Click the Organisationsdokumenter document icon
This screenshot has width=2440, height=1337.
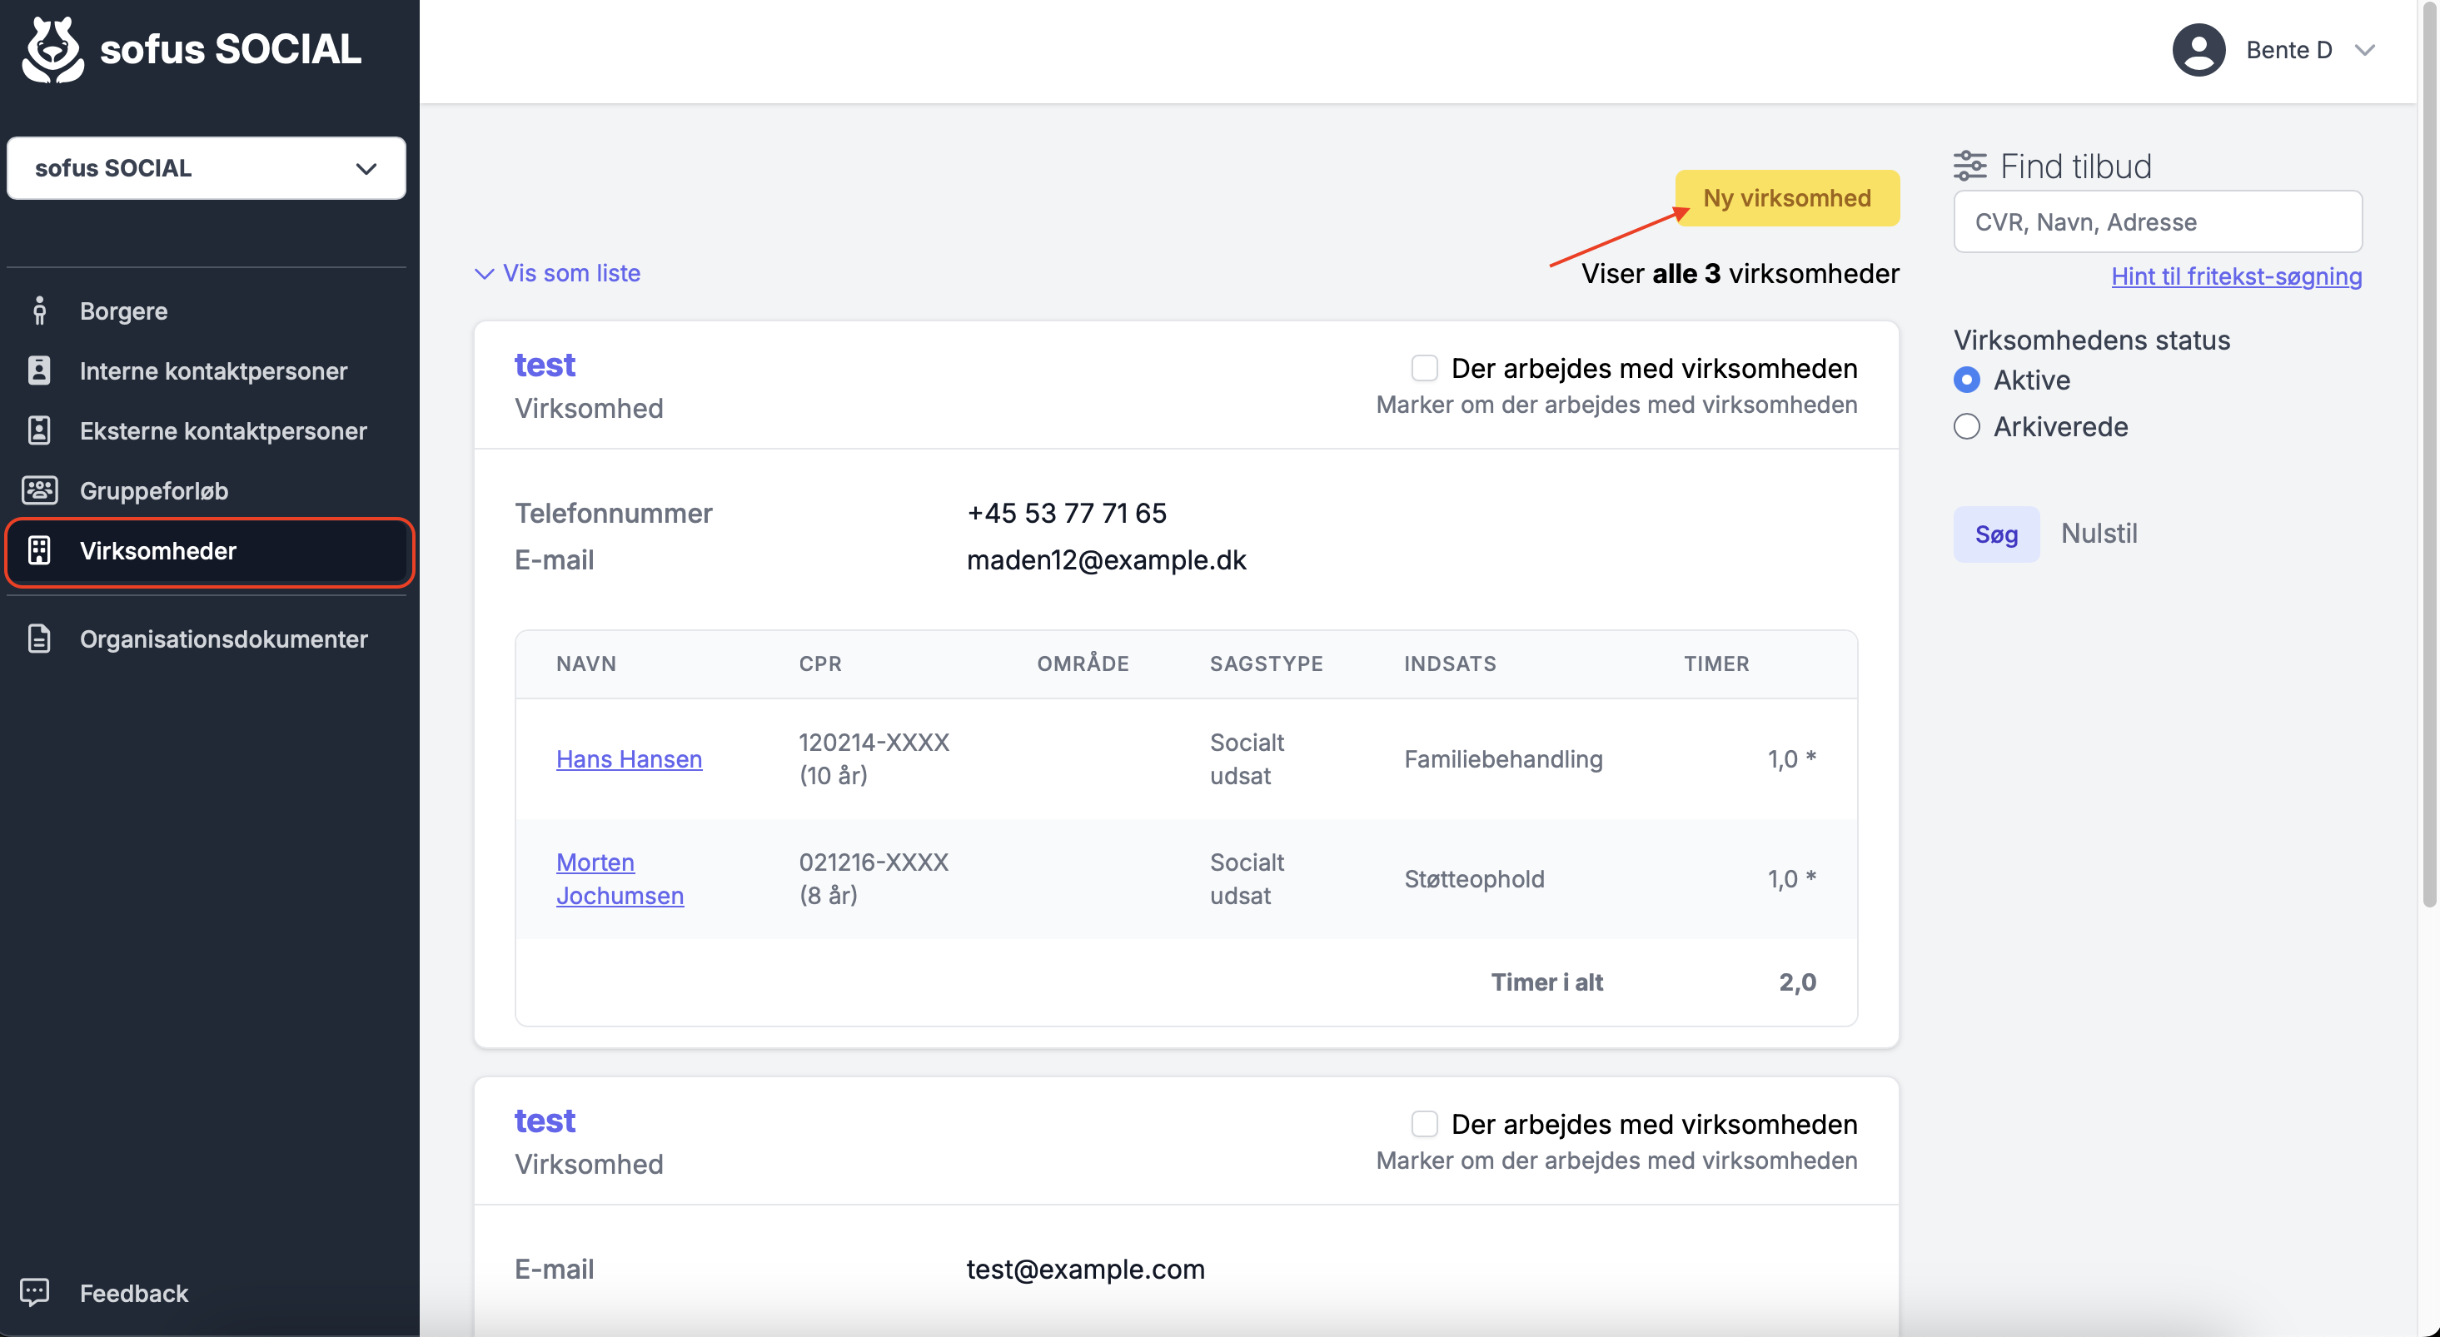39,639
